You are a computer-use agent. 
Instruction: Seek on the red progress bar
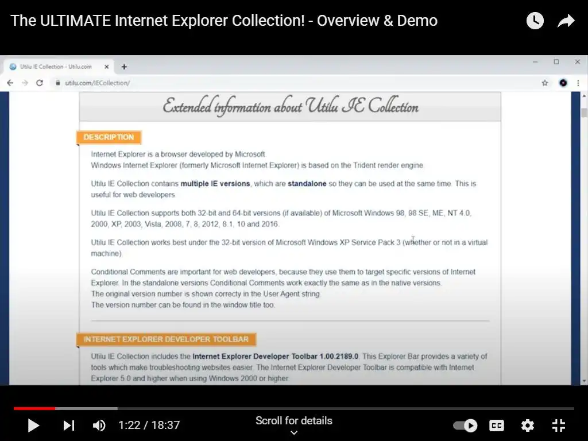point(34,408)
